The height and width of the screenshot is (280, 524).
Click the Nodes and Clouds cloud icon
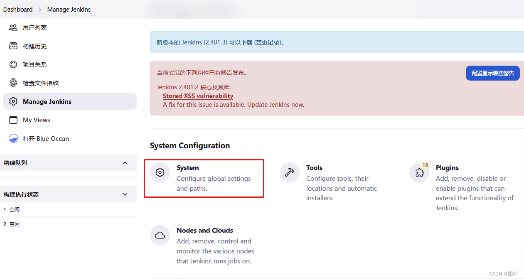160,235
